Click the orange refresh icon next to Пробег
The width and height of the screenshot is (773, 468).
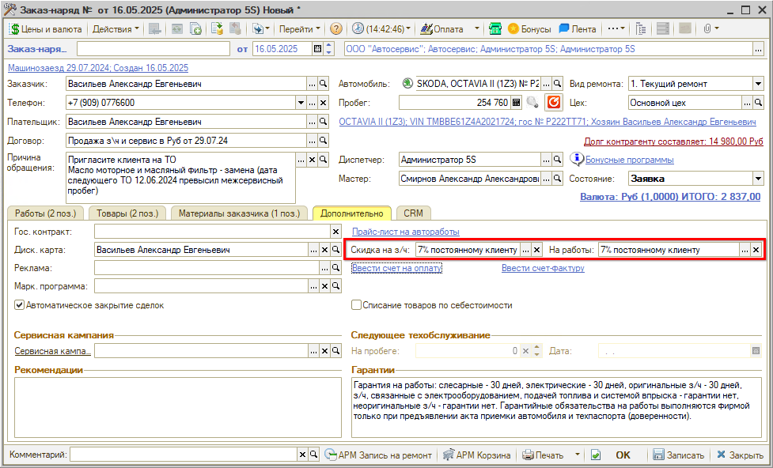point(554,102)
